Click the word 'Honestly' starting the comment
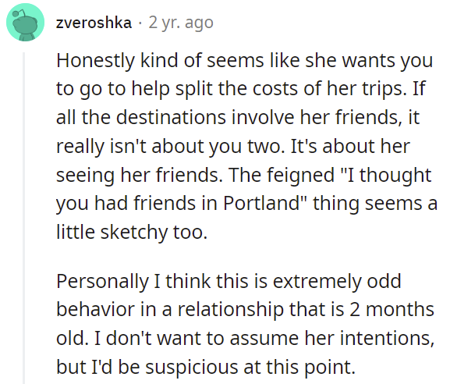The height and width of the screenshot is (384, 457). point(95,61)
